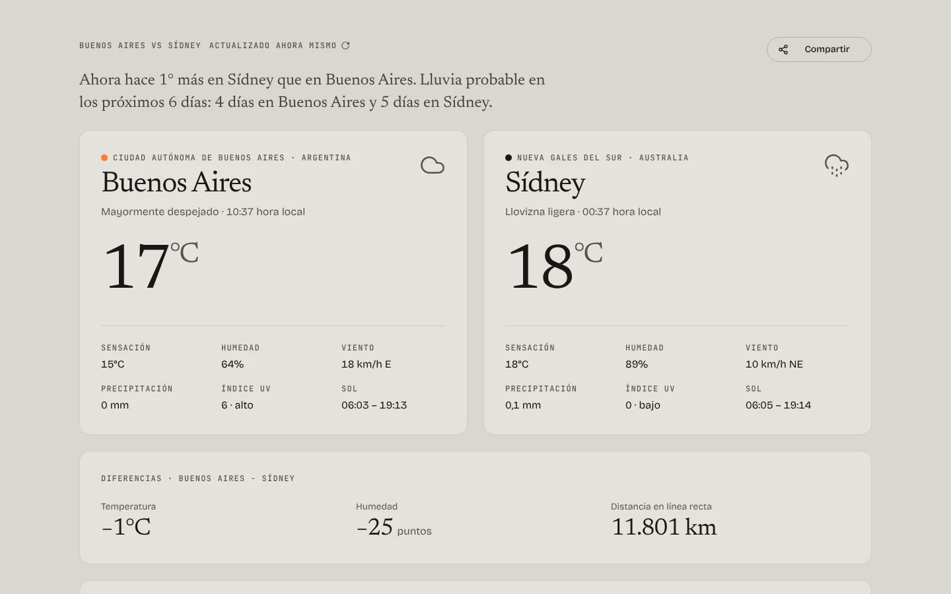Click the "0,1 mm" precipitation value
The height and width of the screenshot is (594, 951).
click(x=523, y=405)
